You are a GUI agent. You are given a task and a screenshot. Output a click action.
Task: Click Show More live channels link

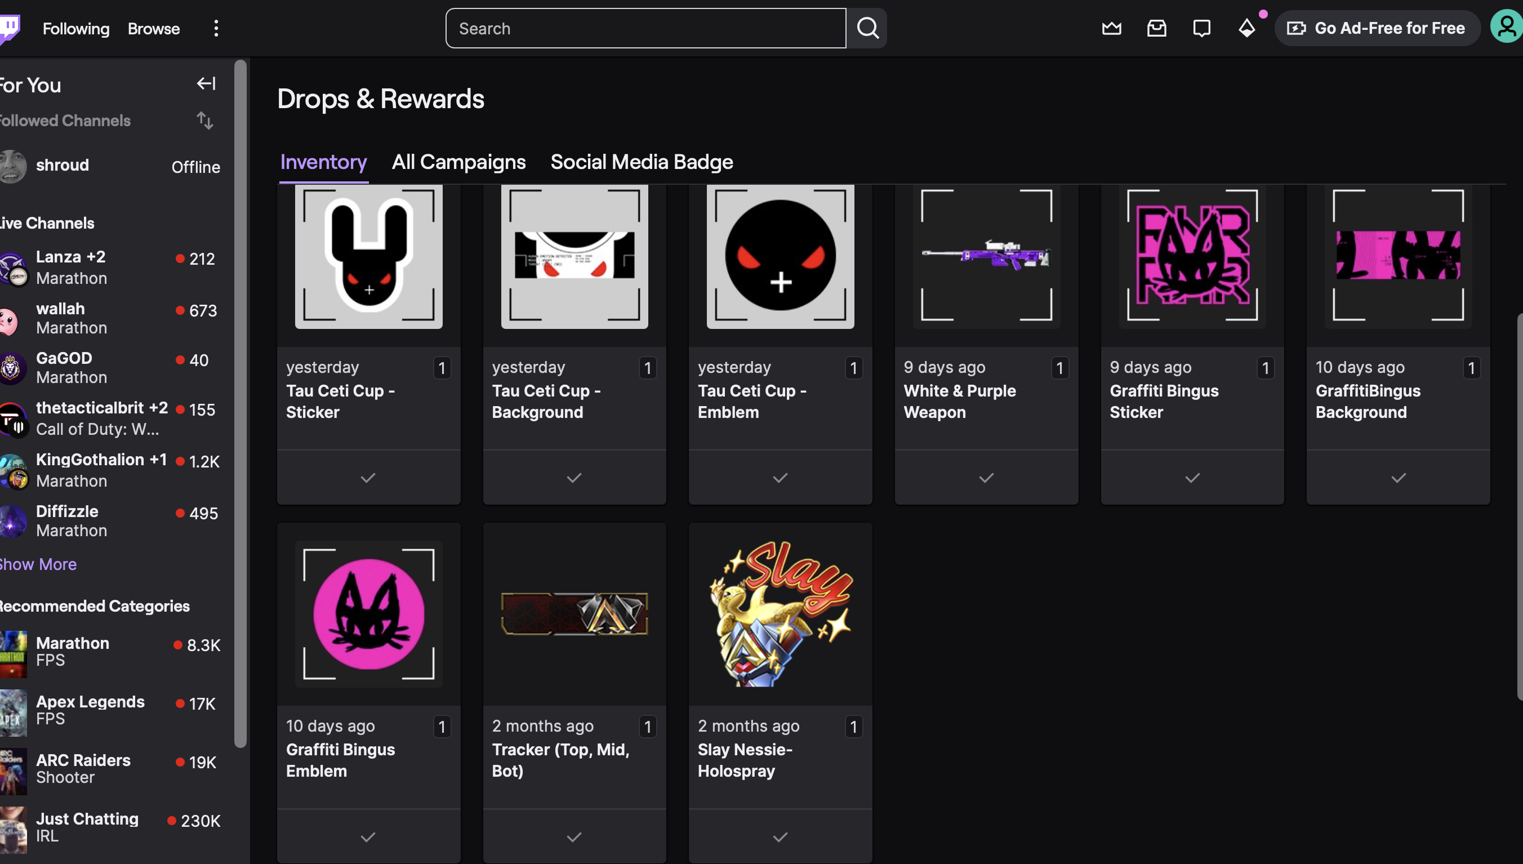pos(38,564)
